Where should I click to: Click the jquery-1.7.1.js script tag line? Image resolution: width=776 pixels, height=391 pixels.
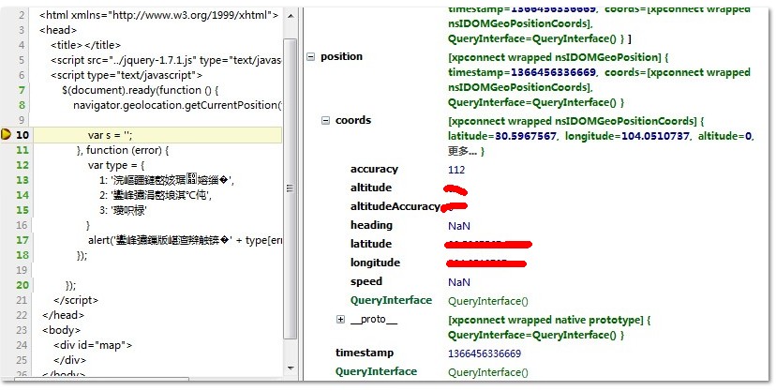point(166,60)
